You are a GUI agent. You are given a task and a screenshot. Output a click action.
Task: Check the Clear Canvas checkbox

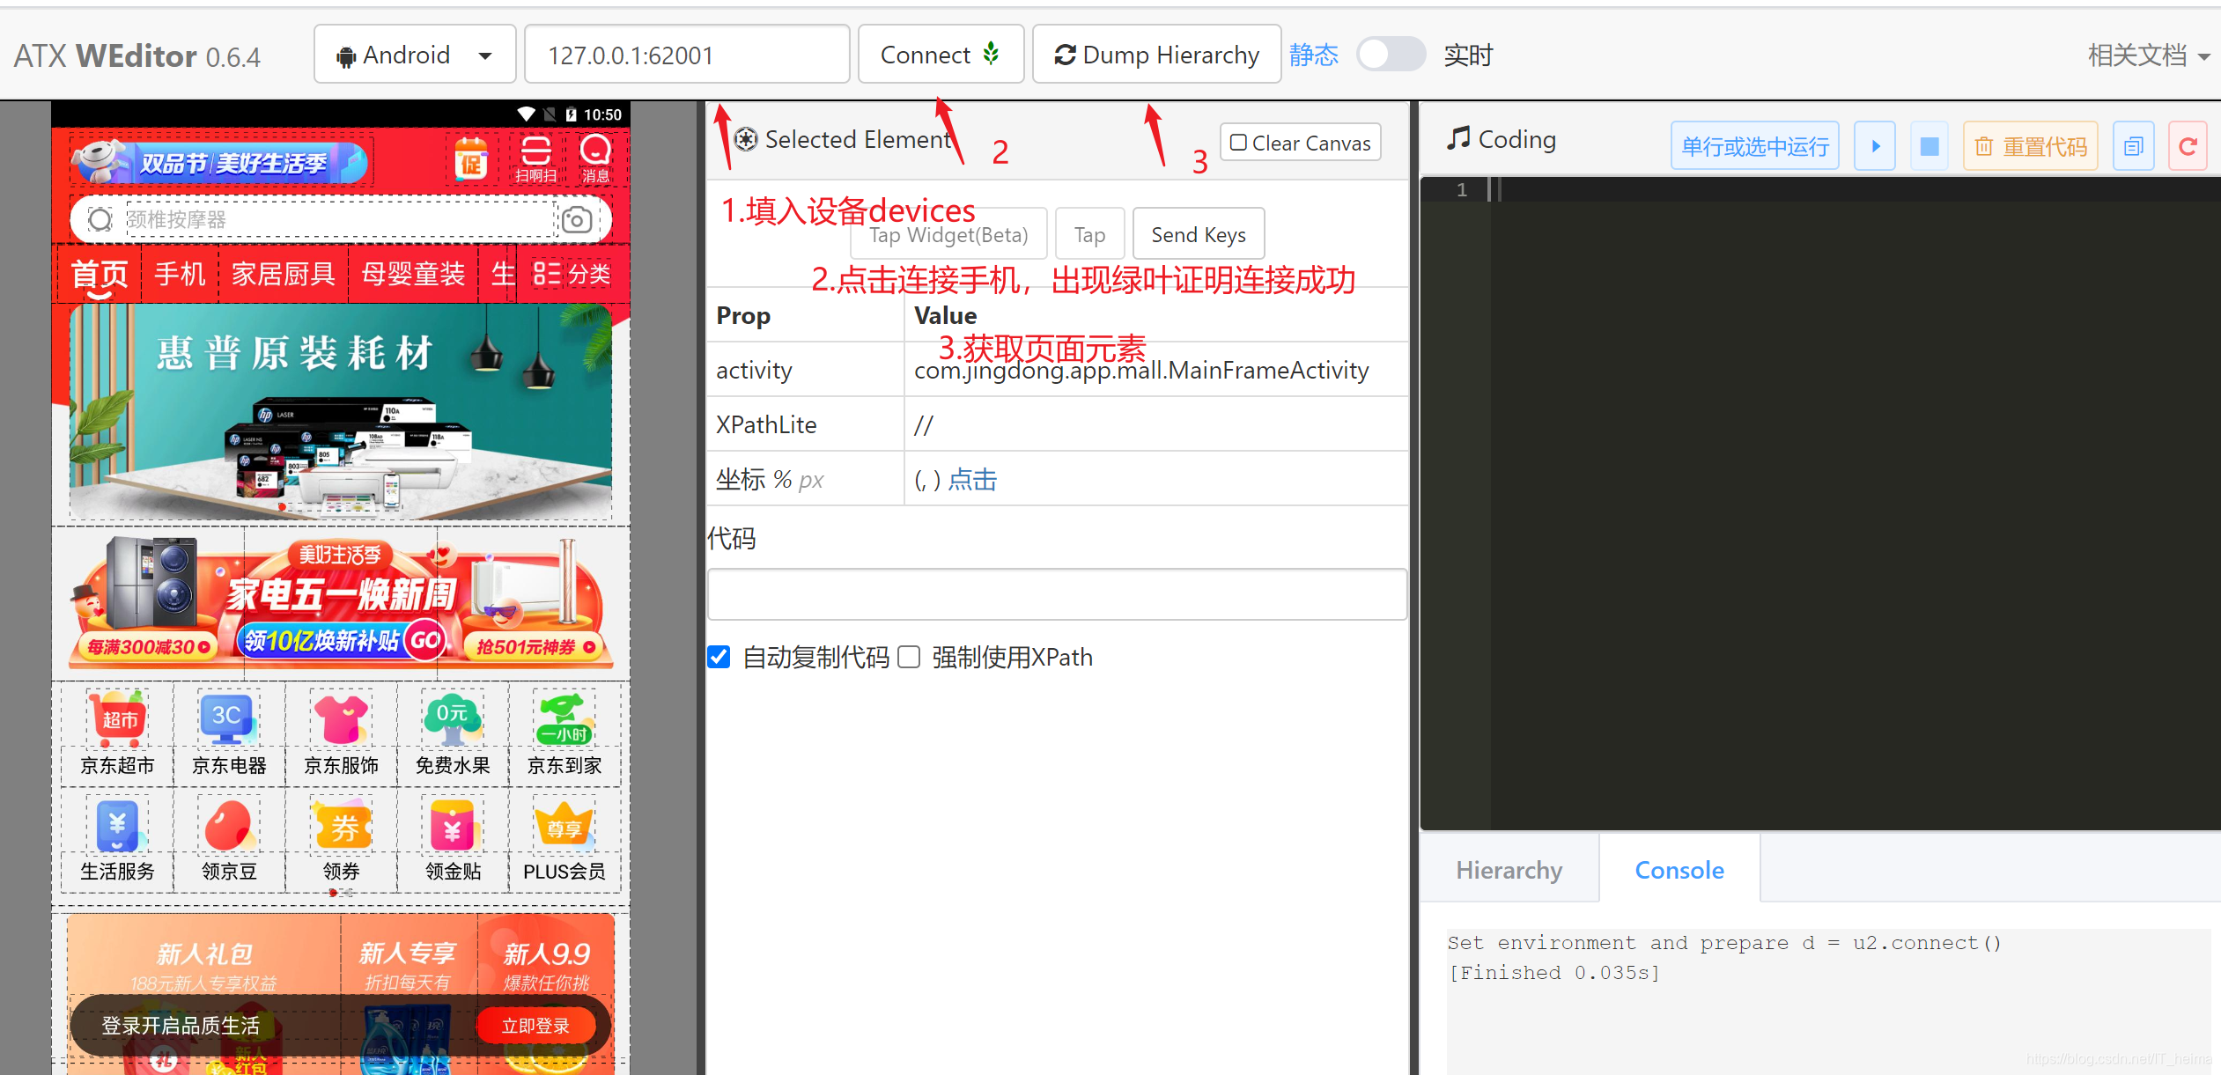pyautogui.click(x=1238, y=143)
